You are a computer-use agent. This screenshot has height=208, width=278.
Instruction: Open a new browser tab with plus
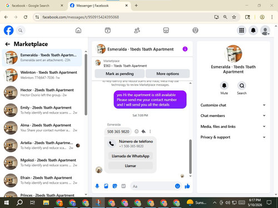pos(136,6)
